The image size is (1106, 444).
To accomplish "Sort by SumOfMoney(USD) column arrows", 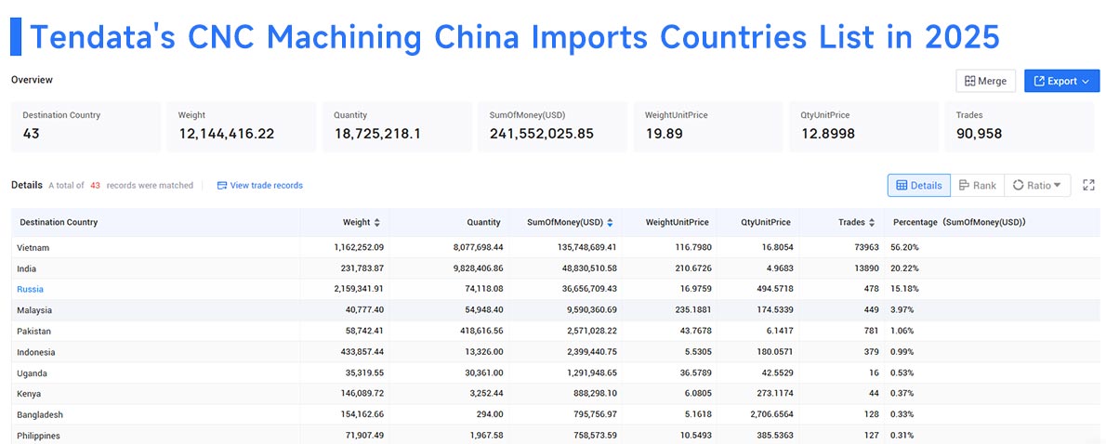I will (x=610, y=222).
